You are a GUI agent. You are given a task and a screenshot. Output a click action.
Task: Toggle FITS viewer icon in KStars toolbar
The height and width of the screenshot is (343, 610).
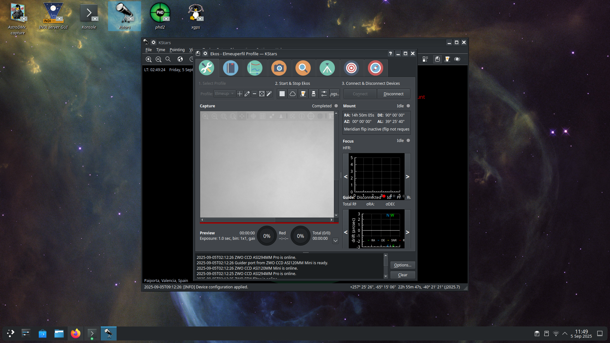coord(457,59)
